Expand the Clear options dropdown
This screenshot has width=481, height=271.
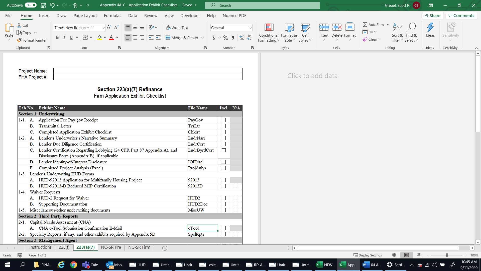tap(379, 39)
